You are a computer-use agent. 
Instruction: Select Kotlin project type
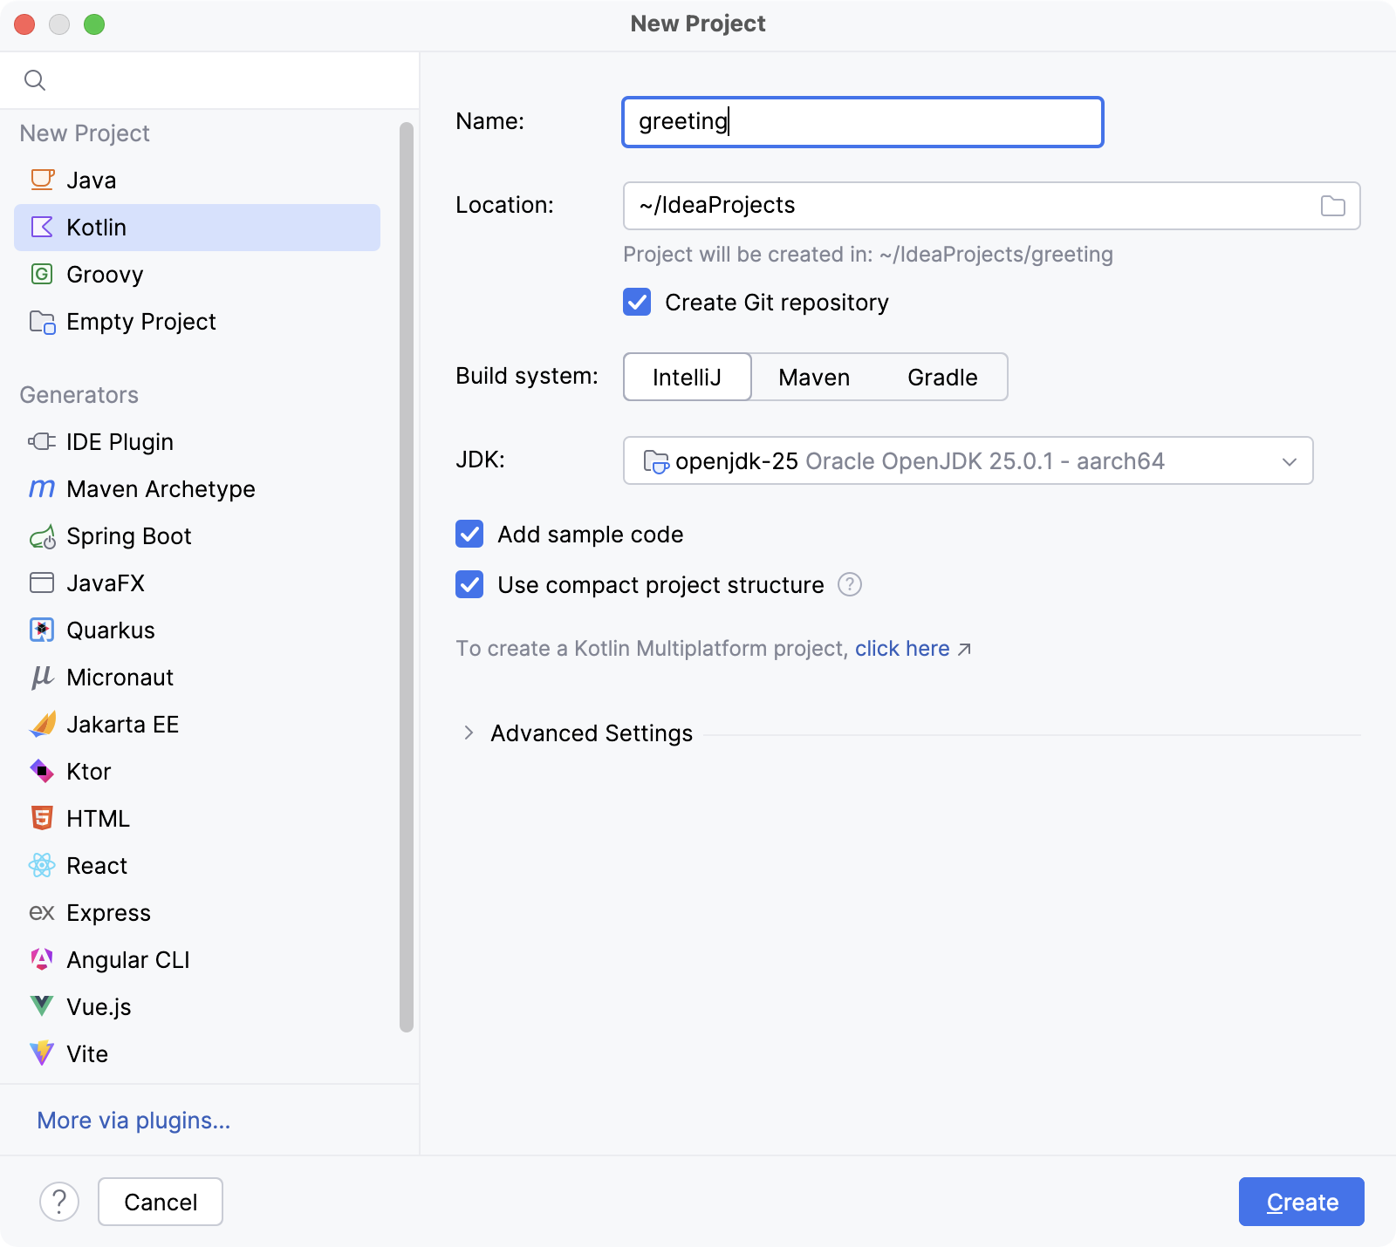(96, 227)
